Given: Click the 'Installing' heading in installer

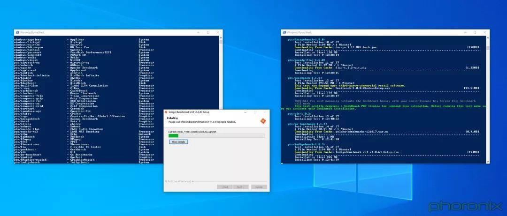Looking at the screenshot, I should pos(172,118).
